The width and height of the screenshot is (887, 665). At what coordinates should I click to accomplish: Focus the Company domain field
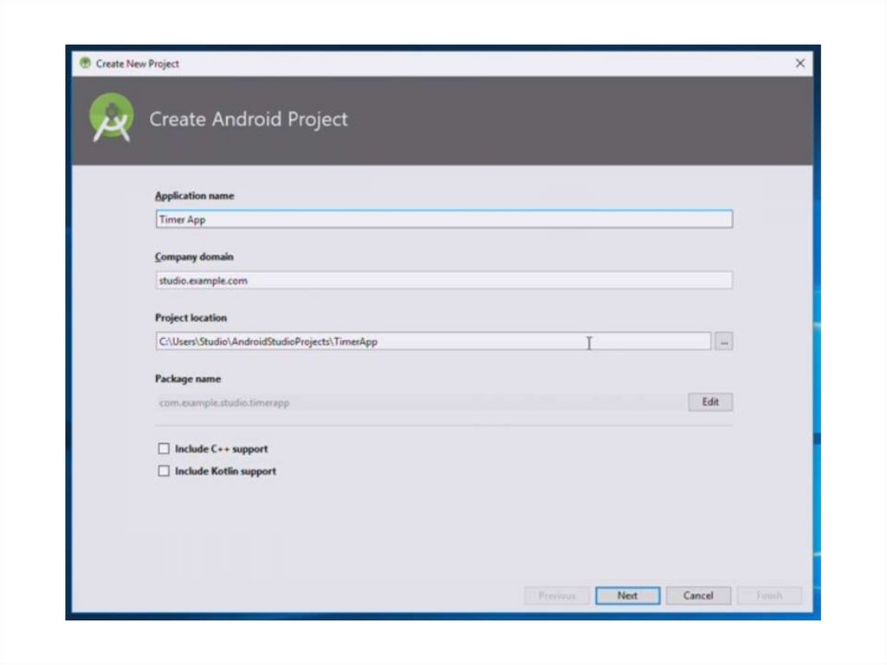(x=444, y=280)
